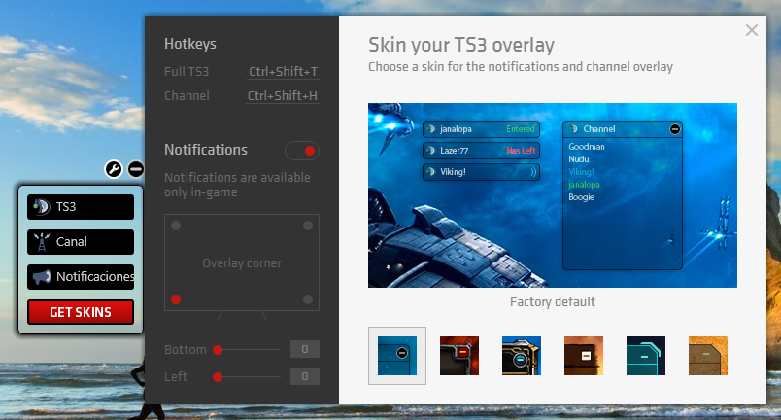Screen dimensions: 781x420
Task: Click the Bottom offset value field
Action: (x=304, y=350)
